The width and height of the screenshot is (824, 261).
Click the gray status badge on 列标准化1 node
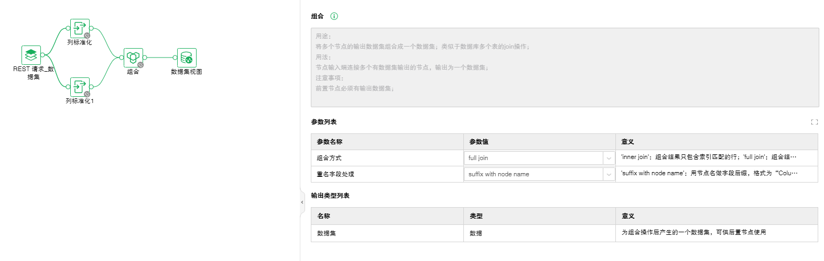click(87, 94)
